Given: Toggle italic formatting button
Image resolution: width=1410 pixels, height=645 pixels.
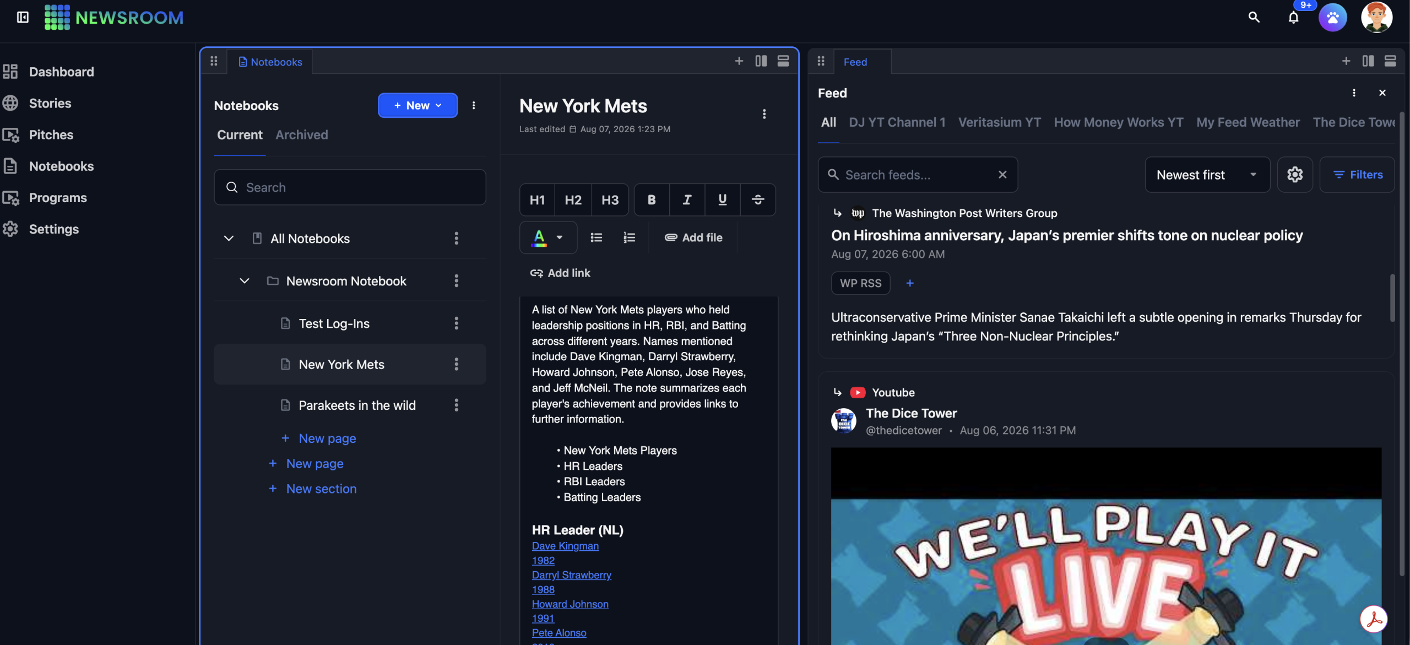Looking at the screenshot, I should pyautogui.click(x=687, y=200).
